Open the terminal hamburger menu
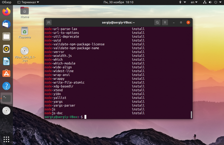The image size is (224, 145). click(x=165, y=22)
